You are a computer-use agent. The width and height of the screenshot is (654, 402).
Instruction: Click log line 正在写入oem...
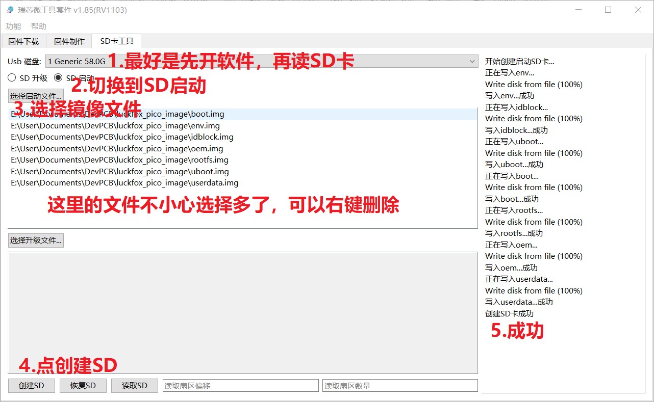coord(511,245)
